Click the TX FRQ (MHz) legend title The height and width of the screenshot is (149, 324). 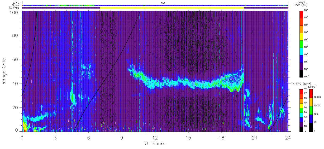pos(301,84)
